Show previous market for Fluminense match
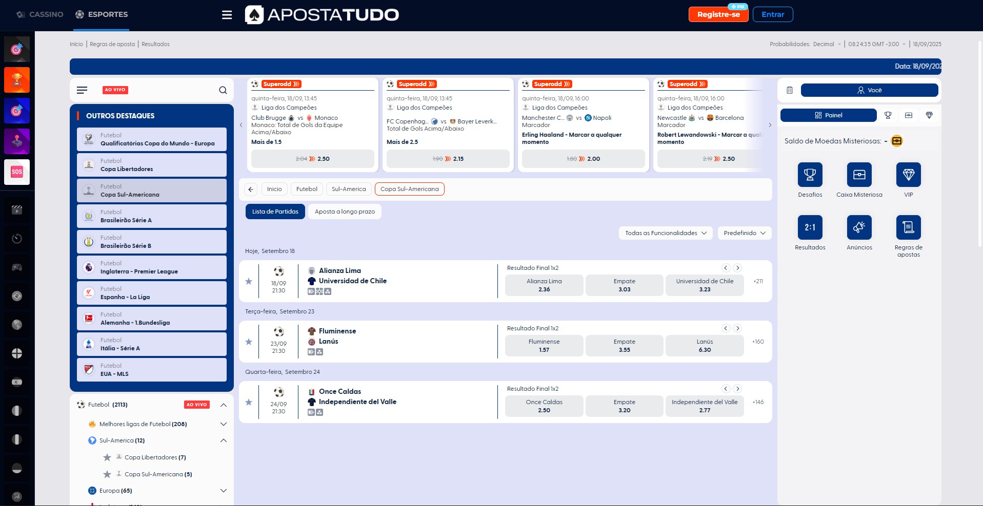This screenshot has height=506, width=983. [x=726, y=328]
